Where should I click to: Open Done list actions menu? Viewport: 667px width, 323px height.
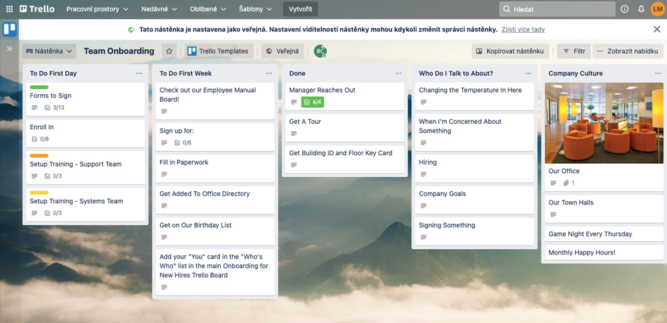399,73
